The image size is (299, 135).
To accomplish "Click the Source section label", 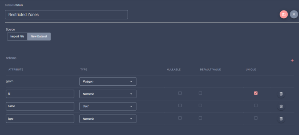I will coord(10,30).
